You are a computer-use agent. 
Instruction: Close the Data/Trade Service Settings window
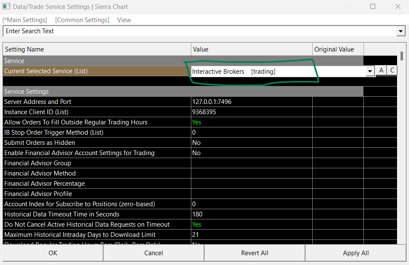pos(398,6)
